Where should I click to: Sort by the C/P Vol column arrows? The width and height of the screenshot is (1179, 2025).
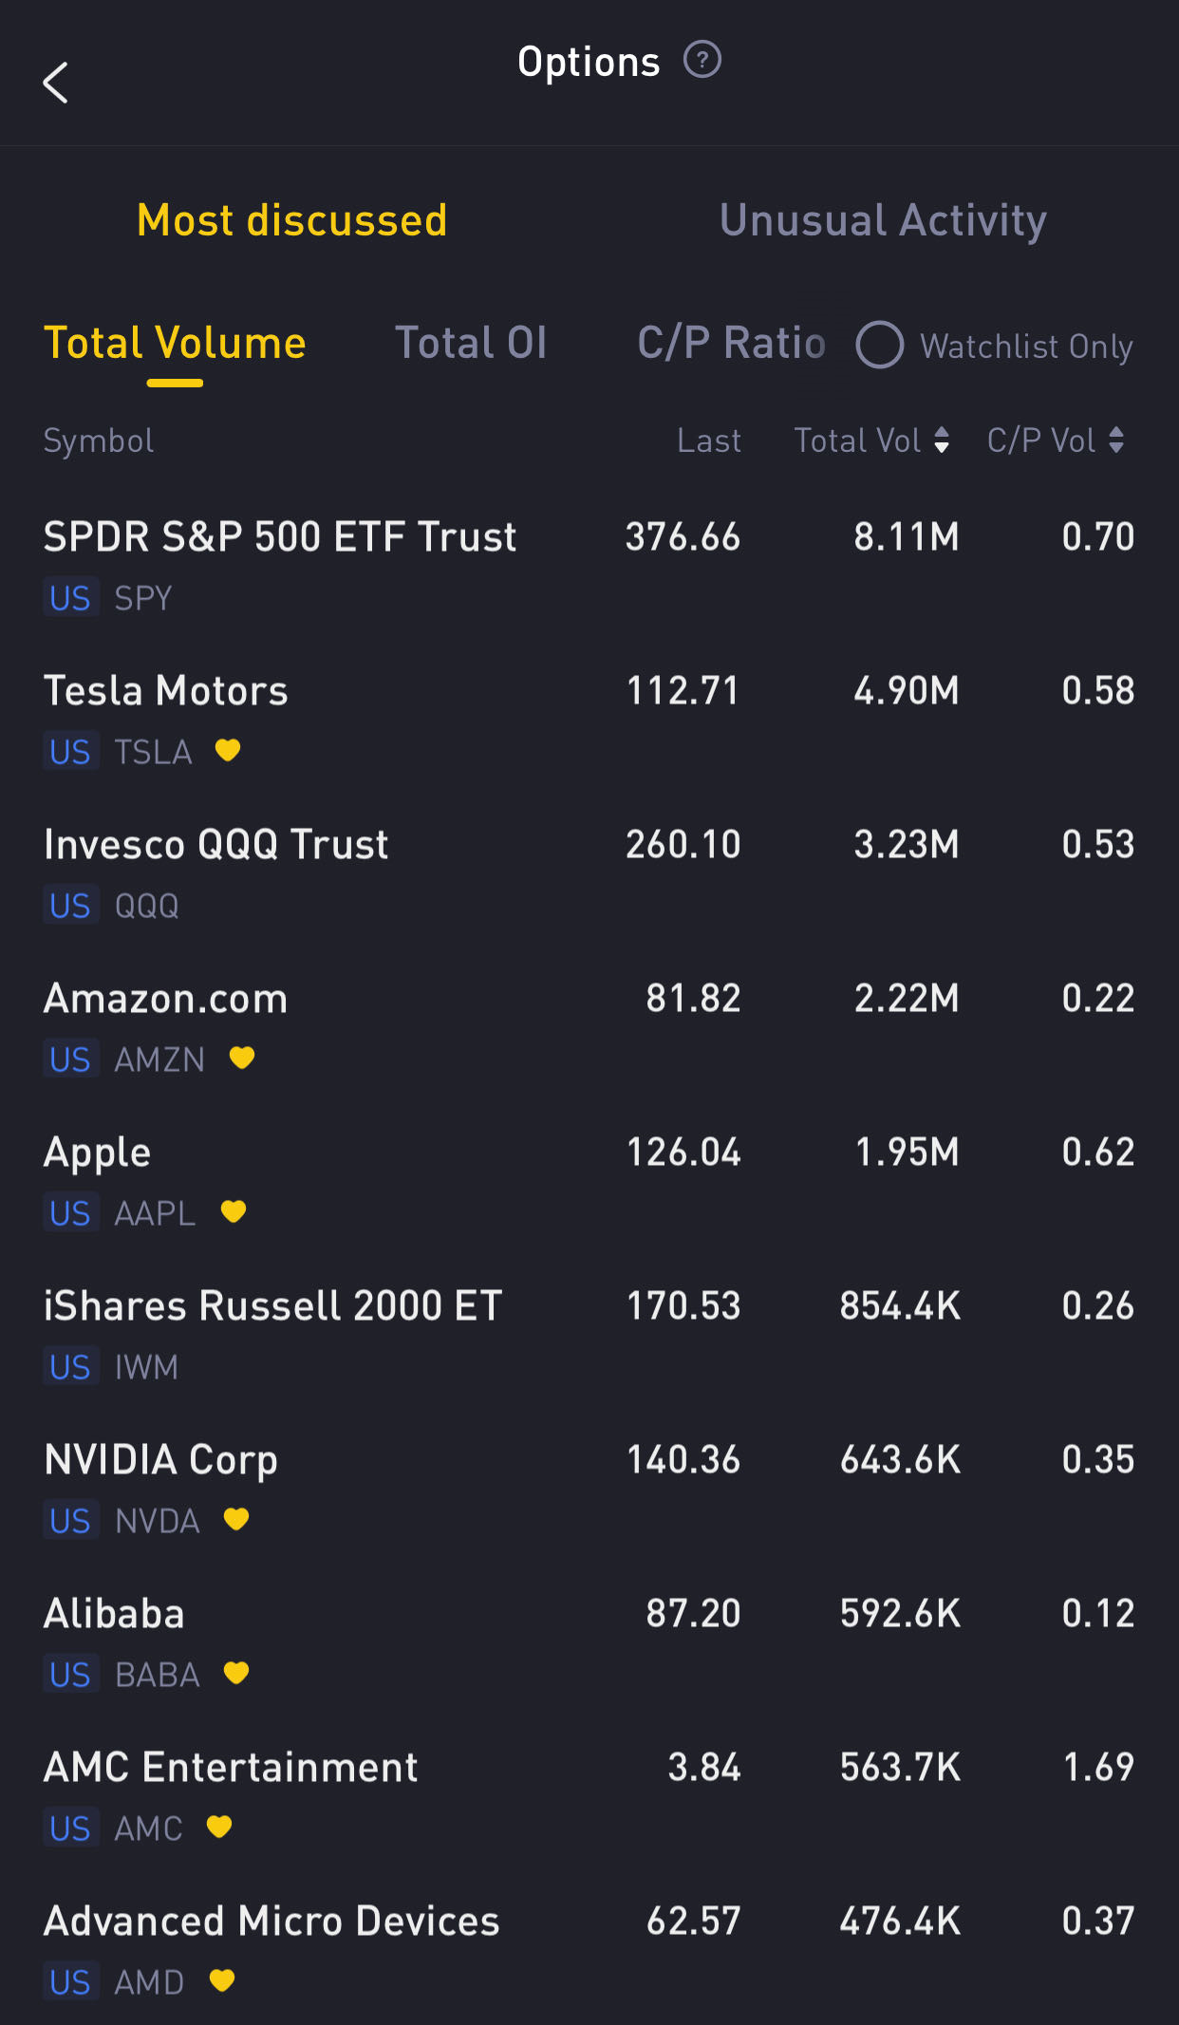click(1116, 441)
